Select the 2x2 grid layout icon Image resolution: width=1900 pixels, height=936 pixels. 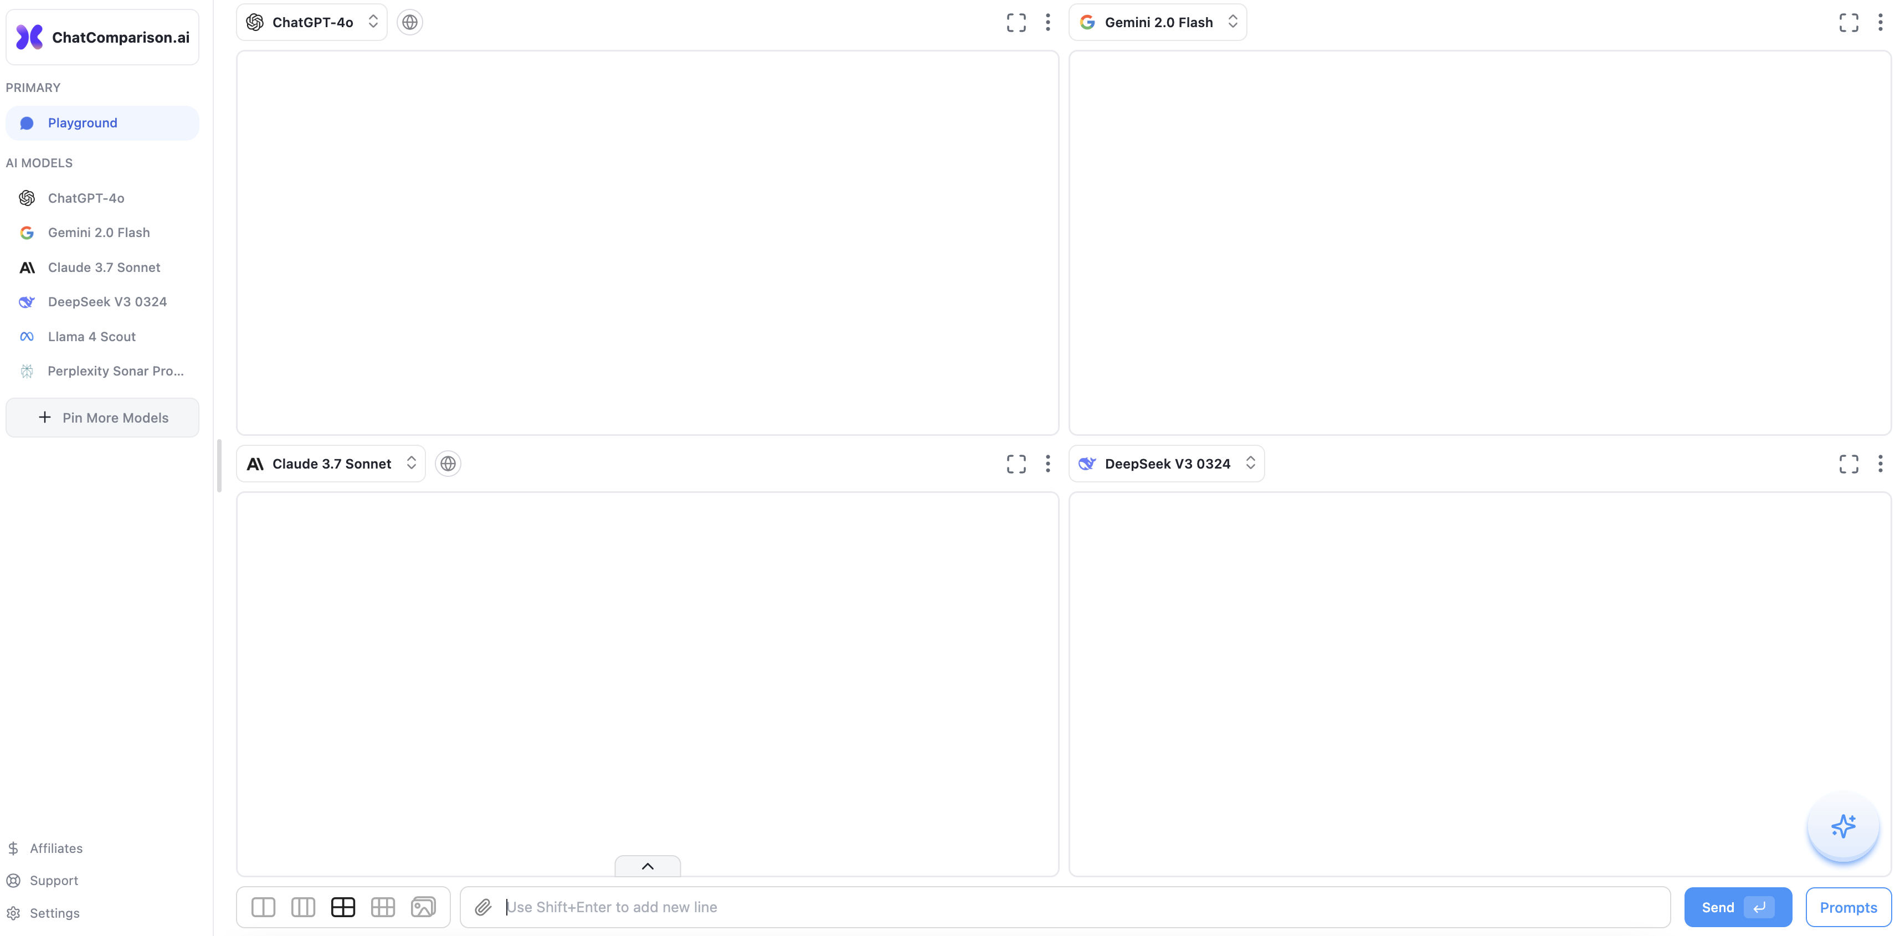(343, 907)
